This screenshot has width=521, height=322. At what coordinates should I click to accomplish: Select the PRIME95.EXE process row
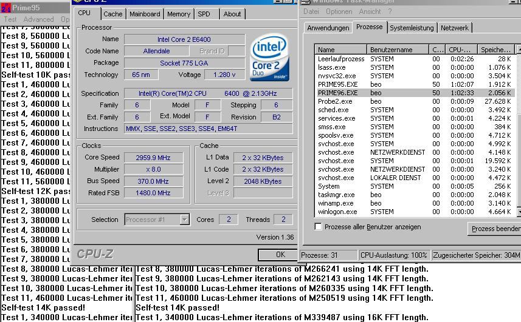(x=415, y=84)
